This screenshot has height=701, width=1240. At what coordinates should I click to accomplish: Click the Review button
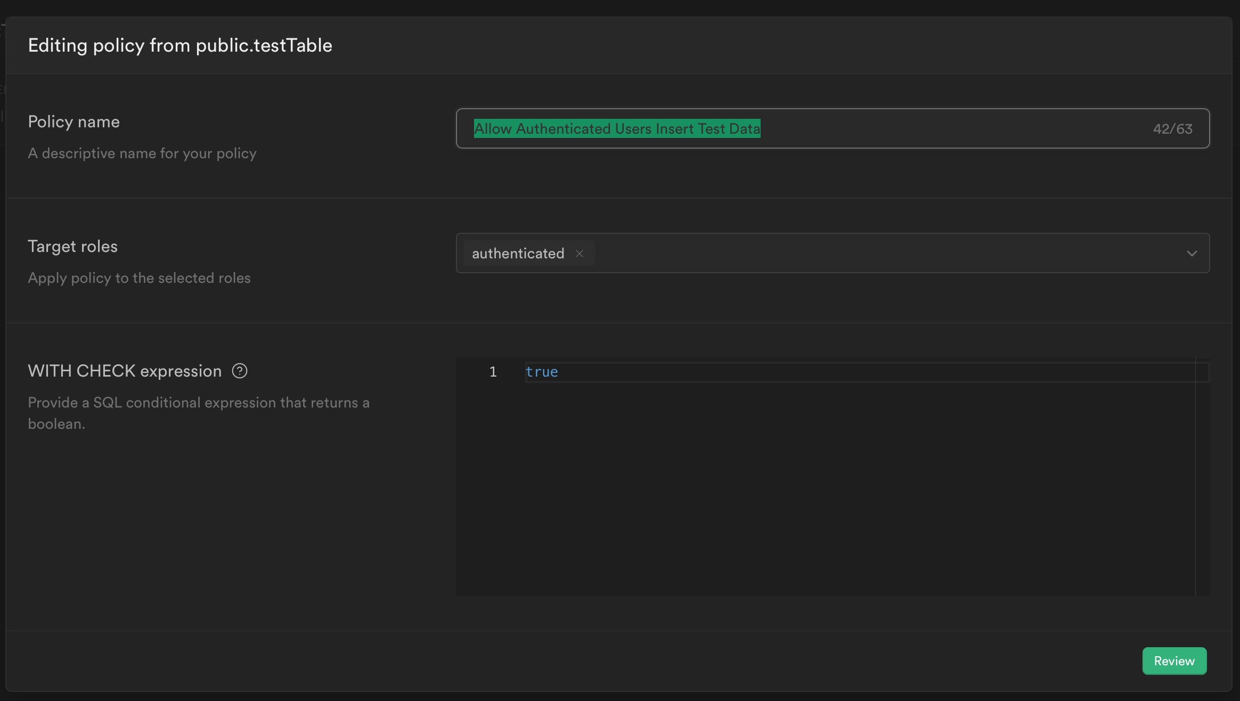point(1174,661)
